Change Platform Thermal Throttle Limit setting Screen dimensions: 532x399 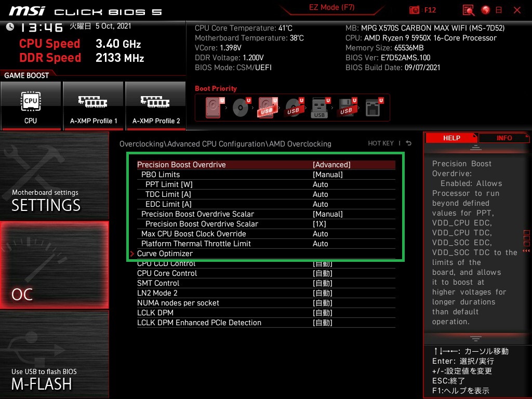tap(266, 244)
